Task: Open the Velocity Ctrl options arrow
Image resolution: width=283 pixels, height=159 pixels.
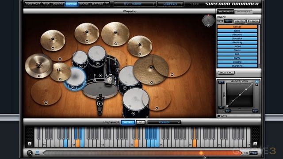Action: [x=256, y=85]
